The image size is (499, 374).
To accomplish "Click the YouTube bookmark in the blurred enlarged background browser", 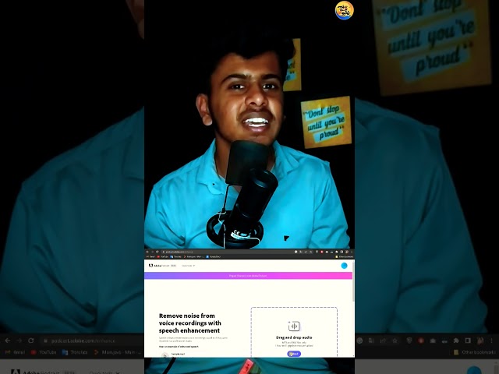I will (44, 352).
